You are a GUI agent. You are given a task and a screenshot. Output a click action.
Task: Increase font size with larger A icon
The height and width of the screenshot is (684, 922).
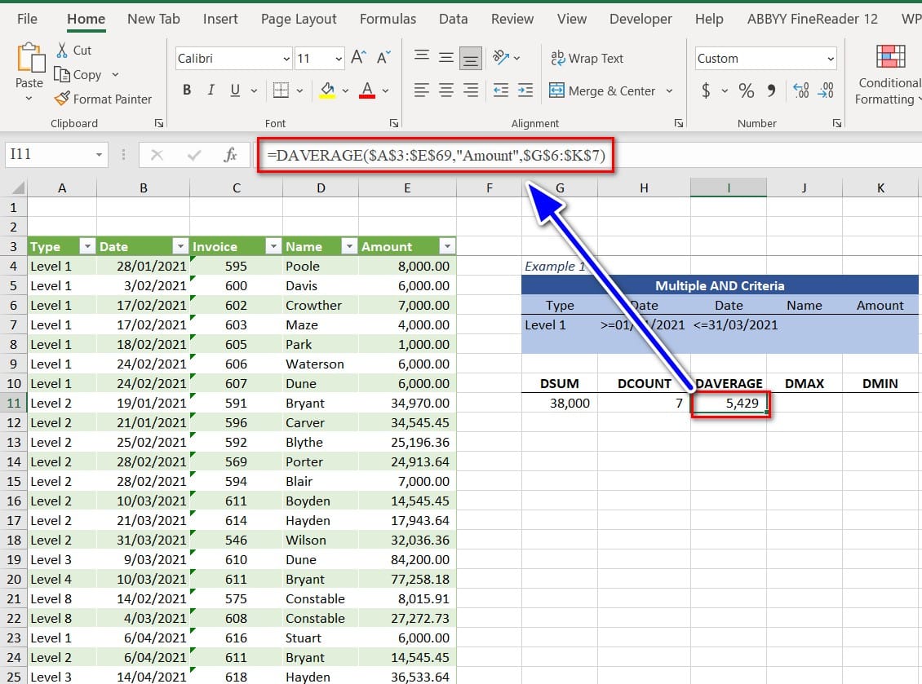(358, 58)
